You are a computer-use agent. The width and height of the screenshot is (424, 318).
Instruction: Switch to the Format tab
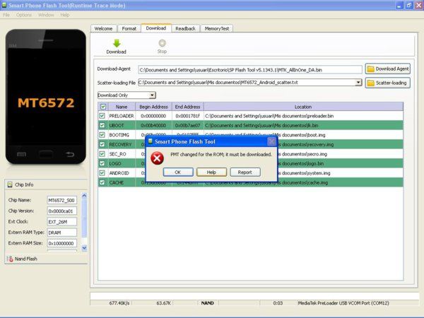[x=129, y=28]
